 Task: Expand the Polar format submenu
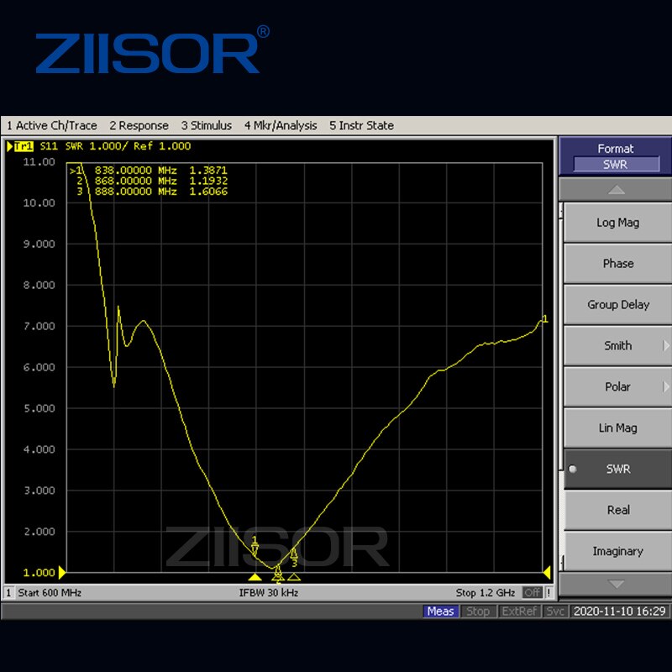(x=617, y=386)
